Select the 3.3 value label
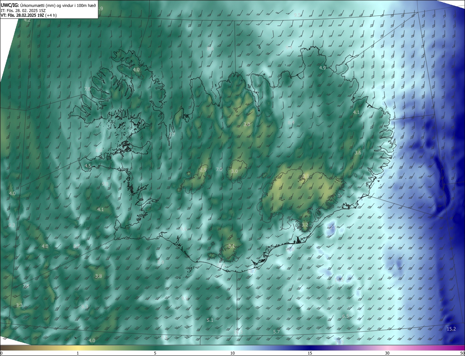This screenshot has height=356, width=465. 19,305
